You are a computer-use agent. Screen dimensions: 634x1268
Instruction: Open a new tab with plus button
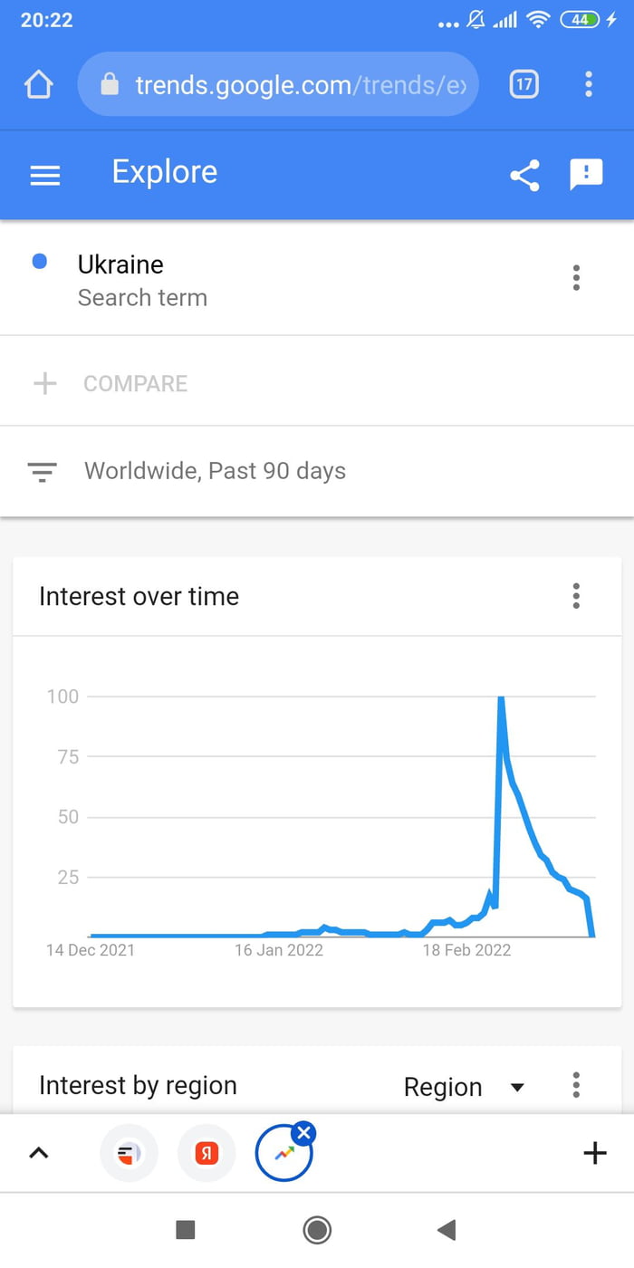click(594, 1153)
